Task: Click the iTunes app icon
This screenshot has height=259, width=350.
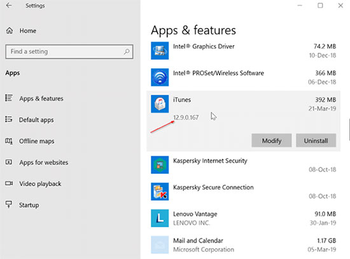Action: (160, 104)
